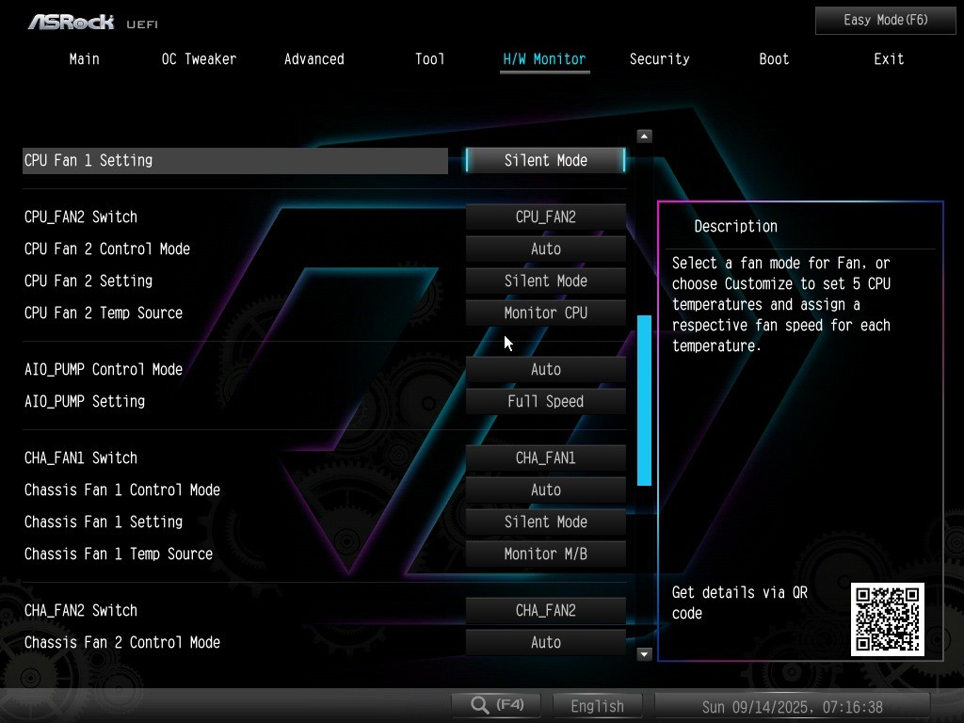This screenshot has width=964, height=723.
Task: Open the Tool tab
Action: click(429, 59)
